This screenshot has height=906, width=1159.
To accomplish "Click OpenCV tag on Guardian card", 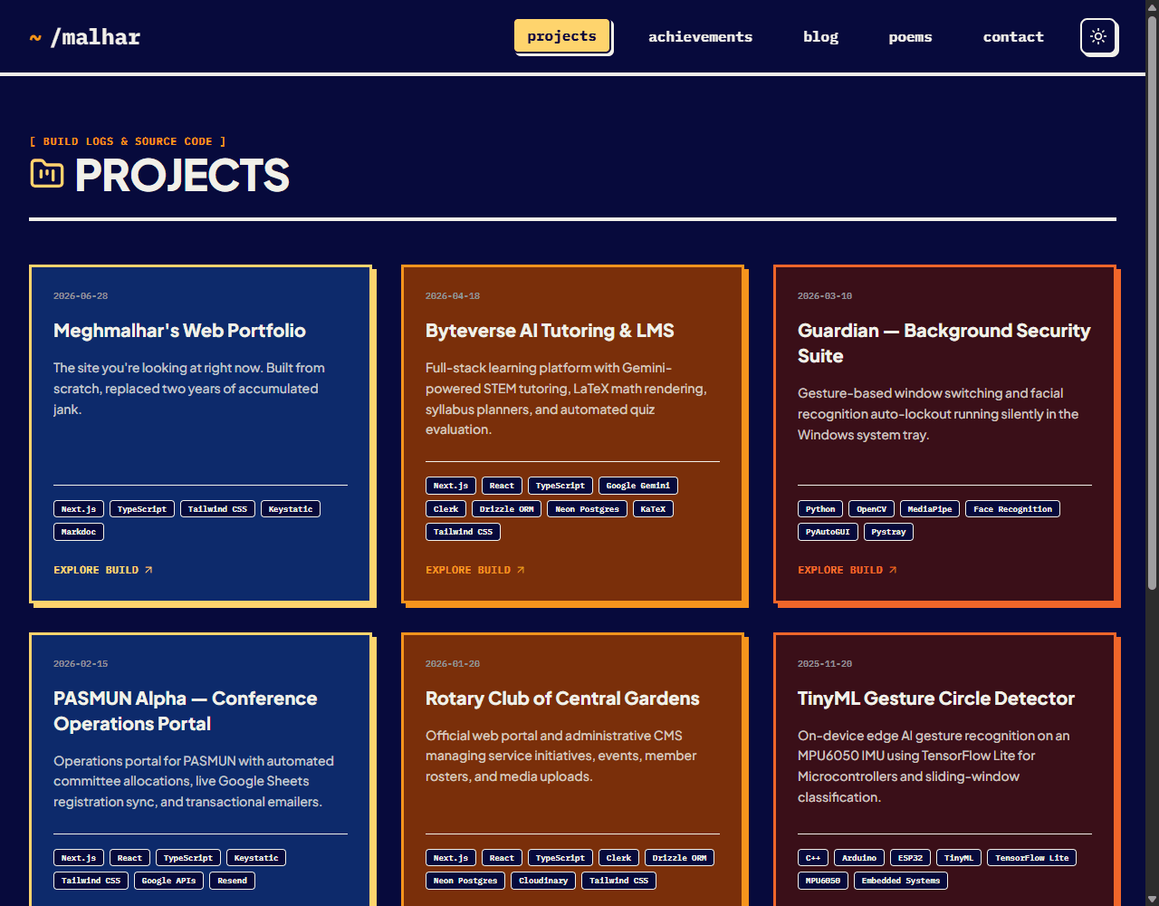I will click(x=872, y=509).
